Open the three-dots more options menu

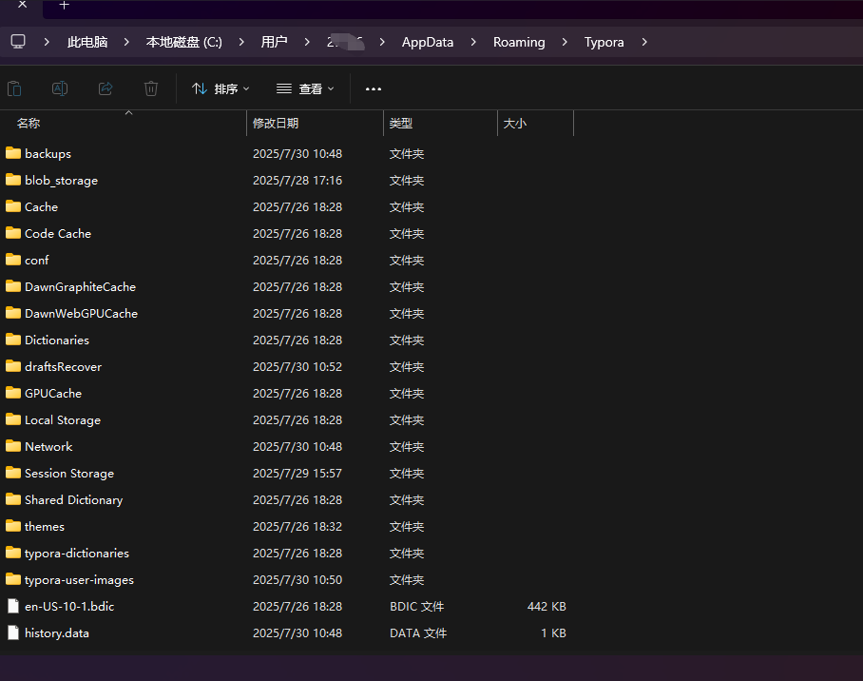click(x=374, y=88)
